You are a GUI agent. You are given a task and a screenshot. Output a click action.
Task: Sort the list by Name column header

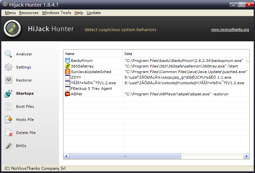[x=93, y=54]
